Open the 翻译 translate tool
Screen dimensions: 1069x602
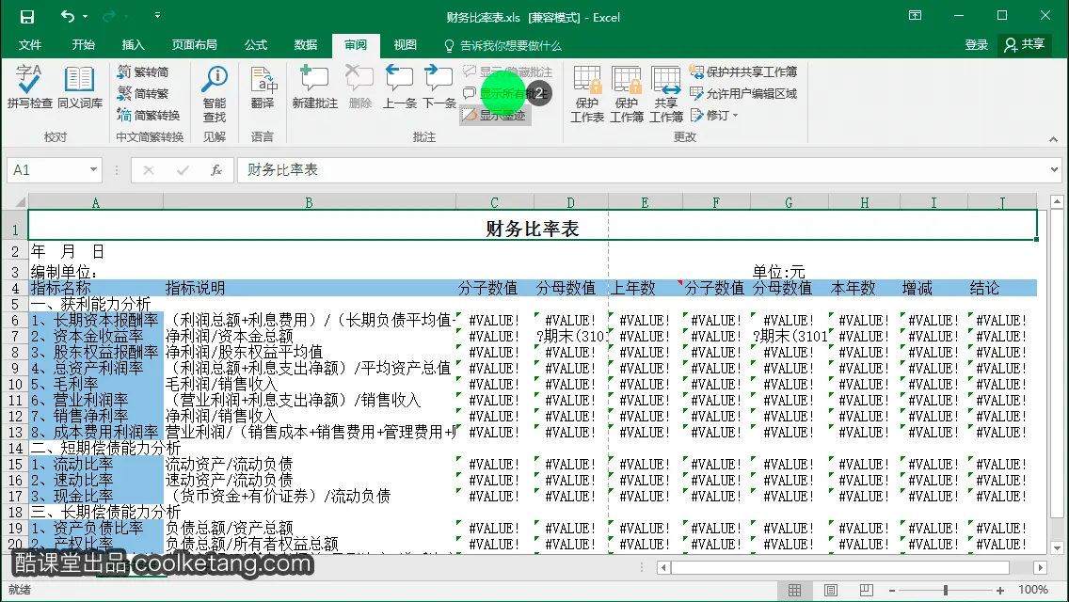[263, 87]
